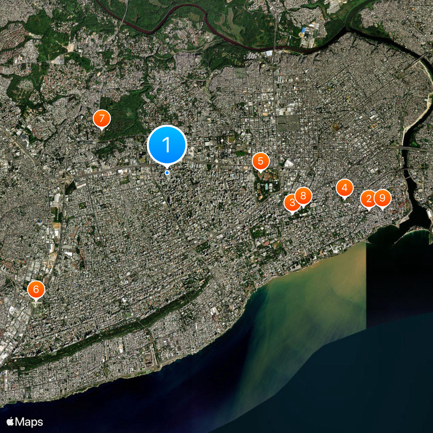Click the Apple Maps logo
This screenshot has width=433, height=433.
click(25, 422)
